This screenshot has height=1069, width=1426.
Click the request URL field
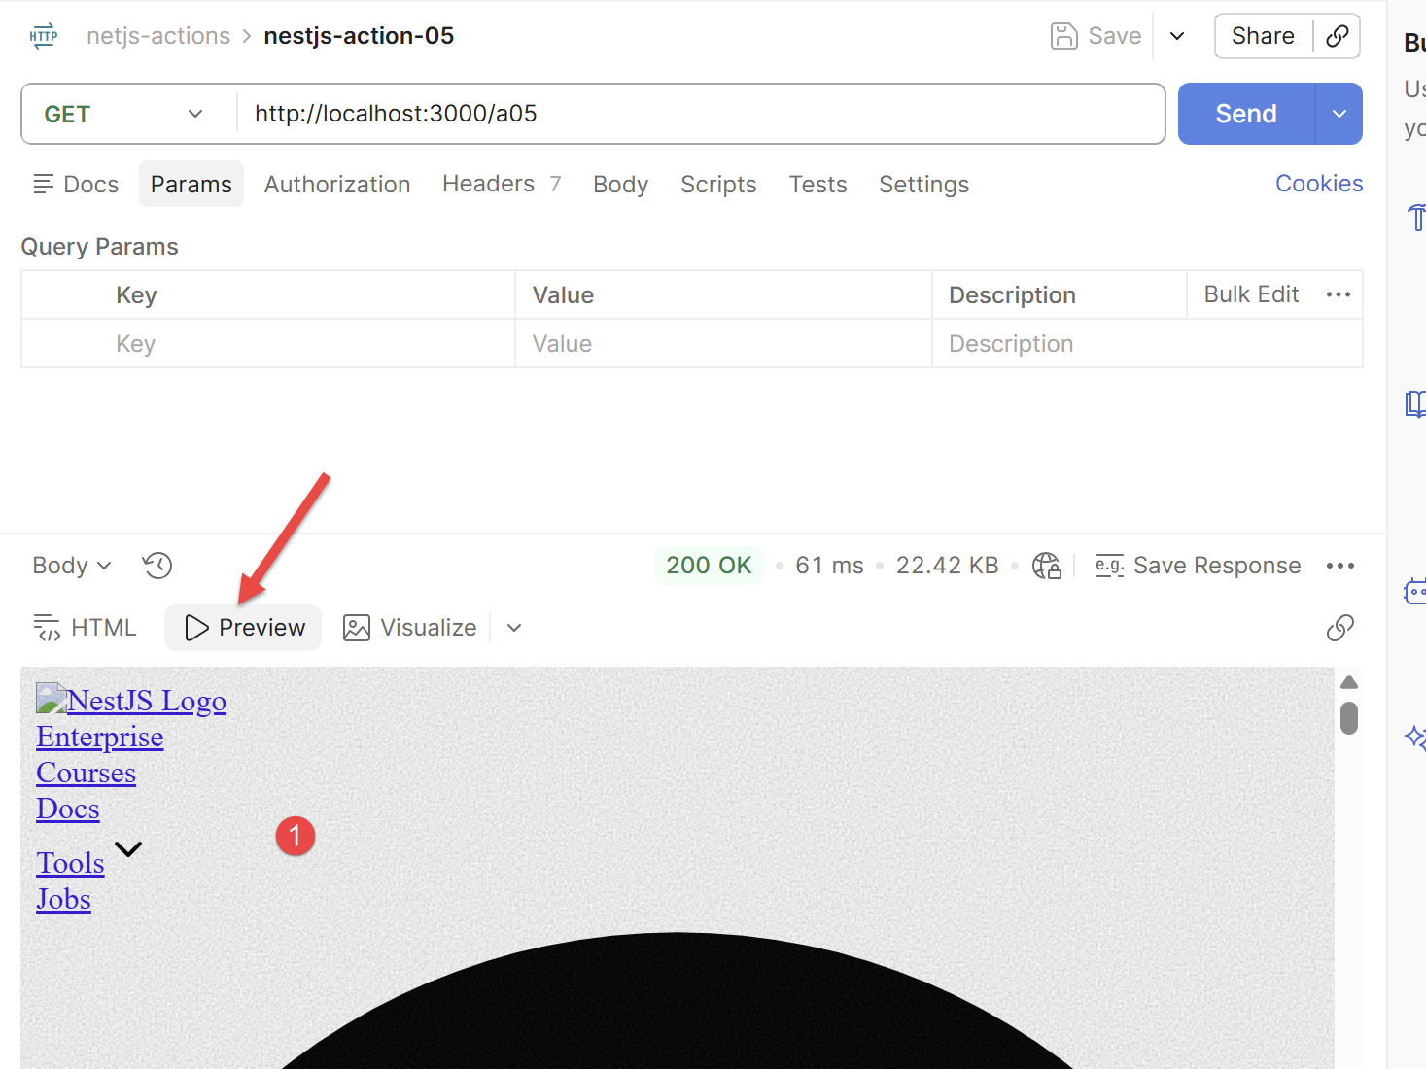700,114
